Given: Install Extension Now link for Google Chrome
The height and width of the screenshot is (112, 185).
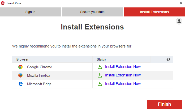Looking at the screenshot, I should (123, 67).
